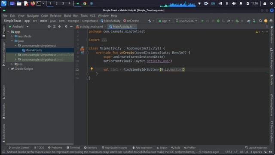Click the warning indicator in the editor corner

[258, 32]
